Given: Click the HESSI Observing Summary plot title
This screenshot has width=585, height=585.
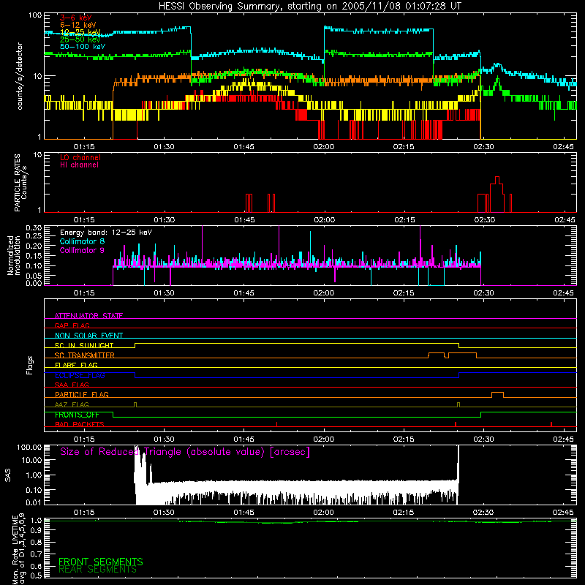Looking at the screenshot, I should point(309,7).
